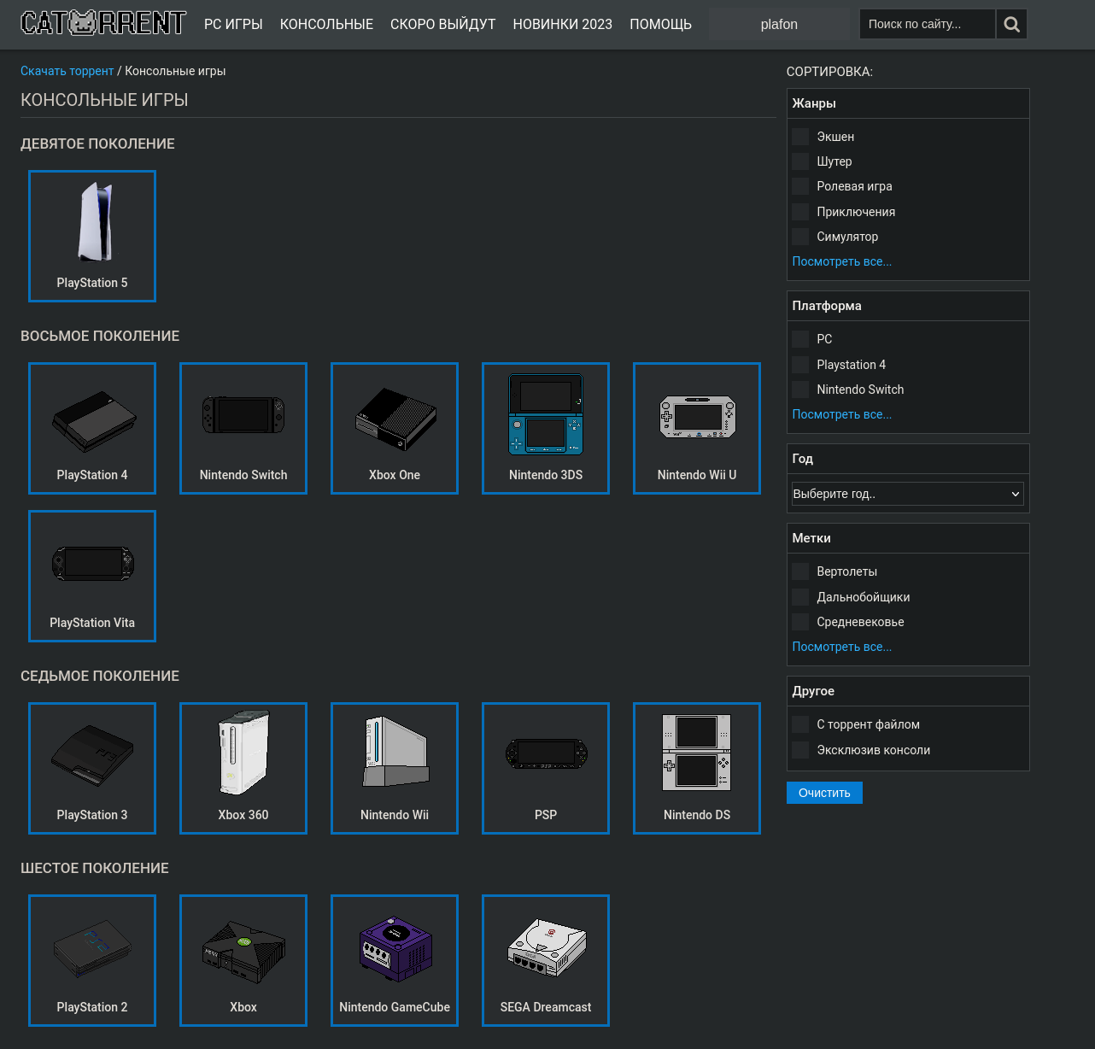This screenshot has height=1049, width=1095.
Task: Click the Метки filter panel header
Action: tap(908, 538)
